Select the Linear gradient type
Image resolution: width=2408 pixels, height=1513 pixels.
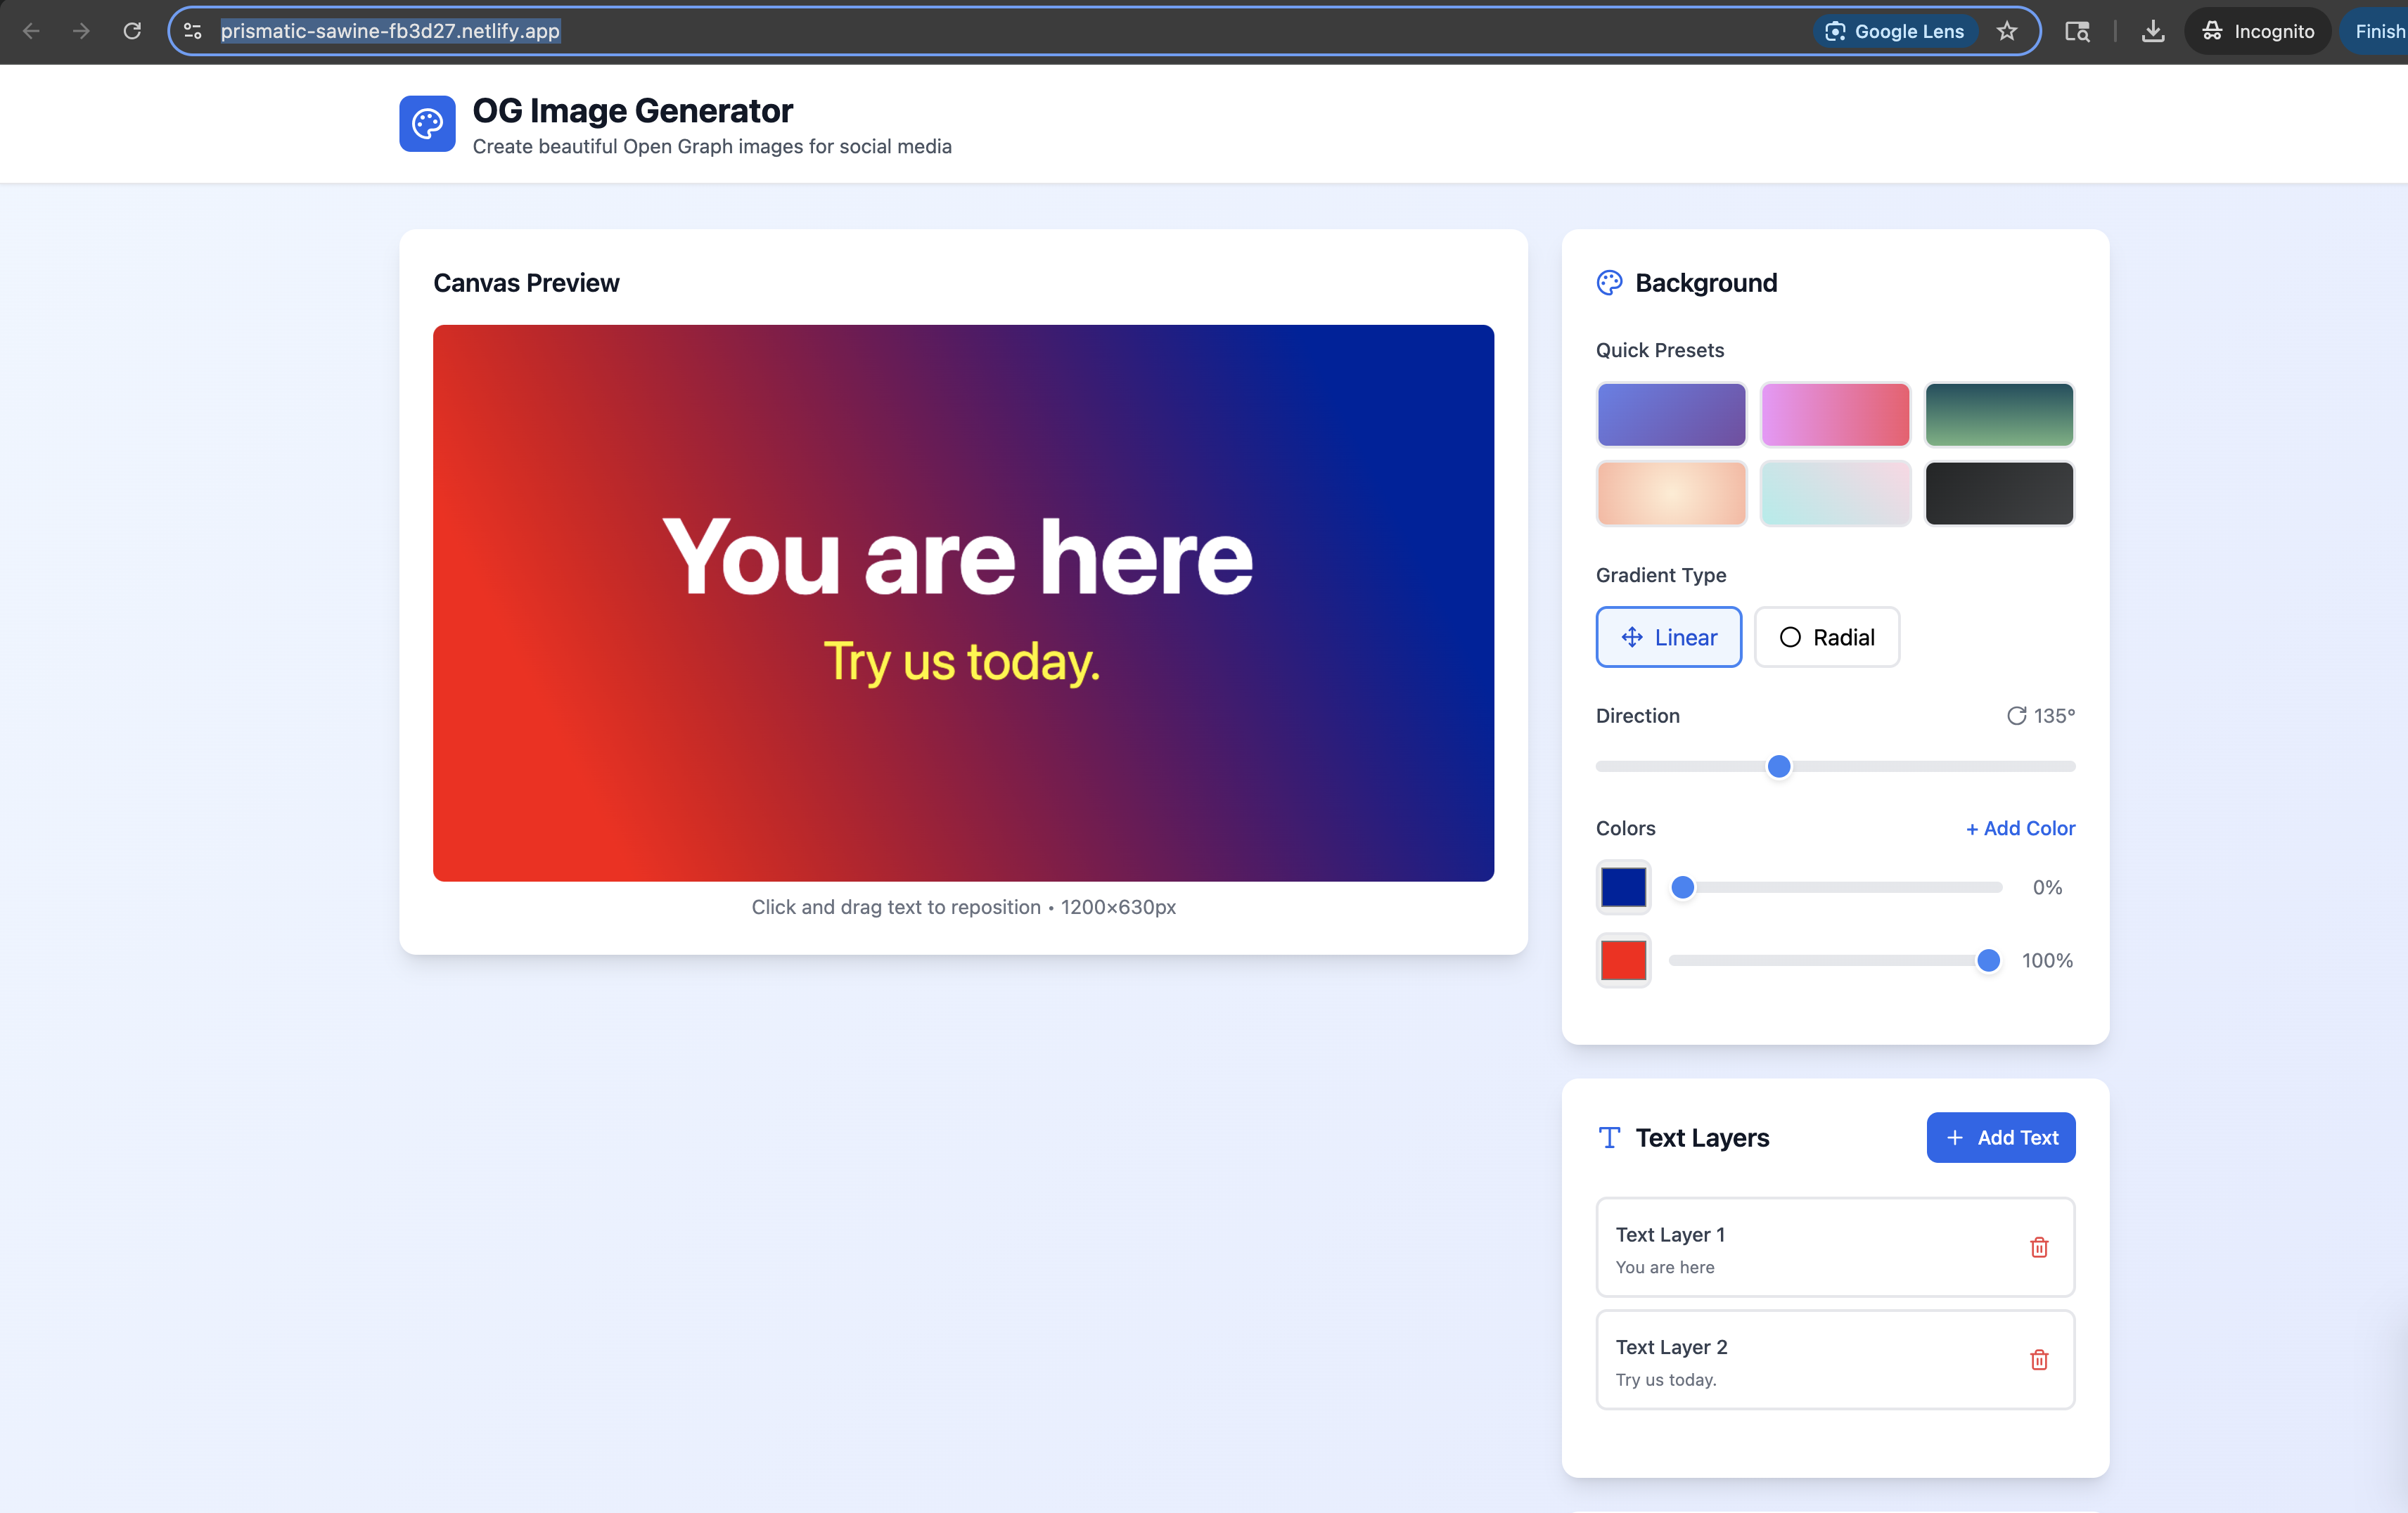pyautogui.click(x=1668, y=637)
